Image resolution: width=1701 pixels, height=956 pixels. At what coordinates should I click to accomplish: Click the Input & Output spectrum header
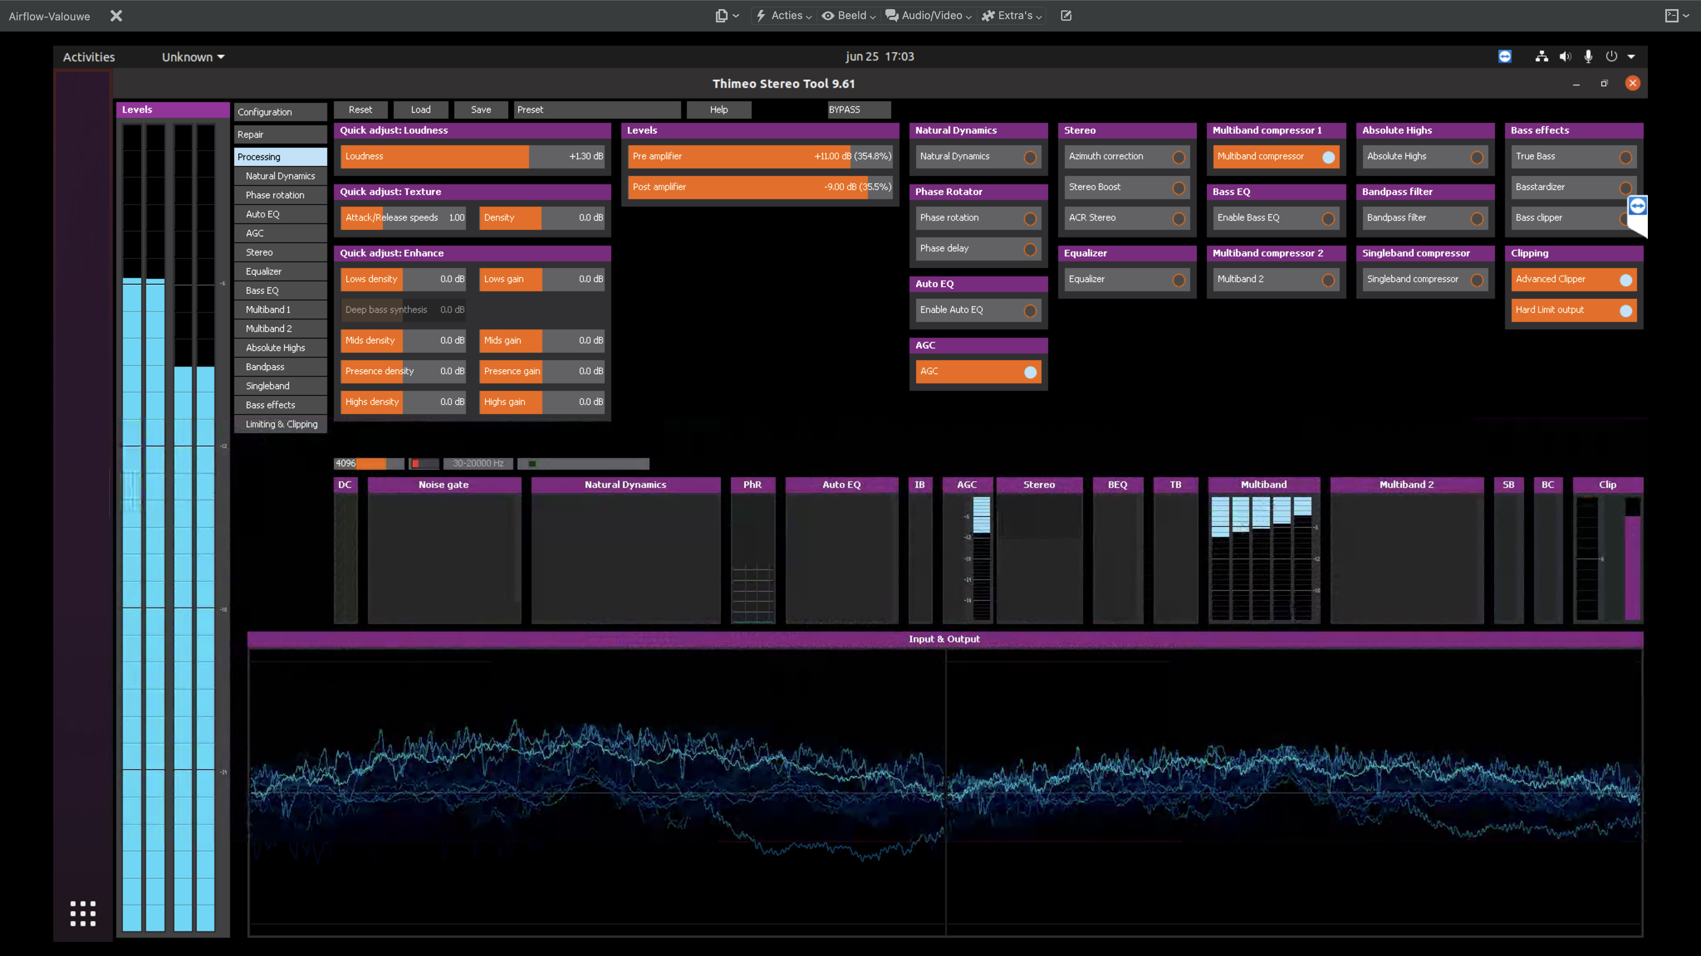(944, 639)
